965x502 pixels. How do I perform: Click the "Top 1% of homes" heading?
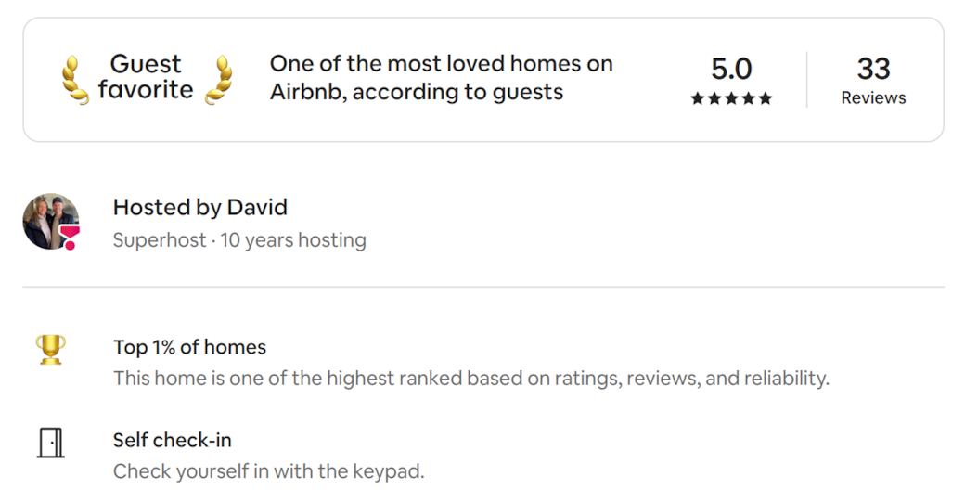coord(189,347)
